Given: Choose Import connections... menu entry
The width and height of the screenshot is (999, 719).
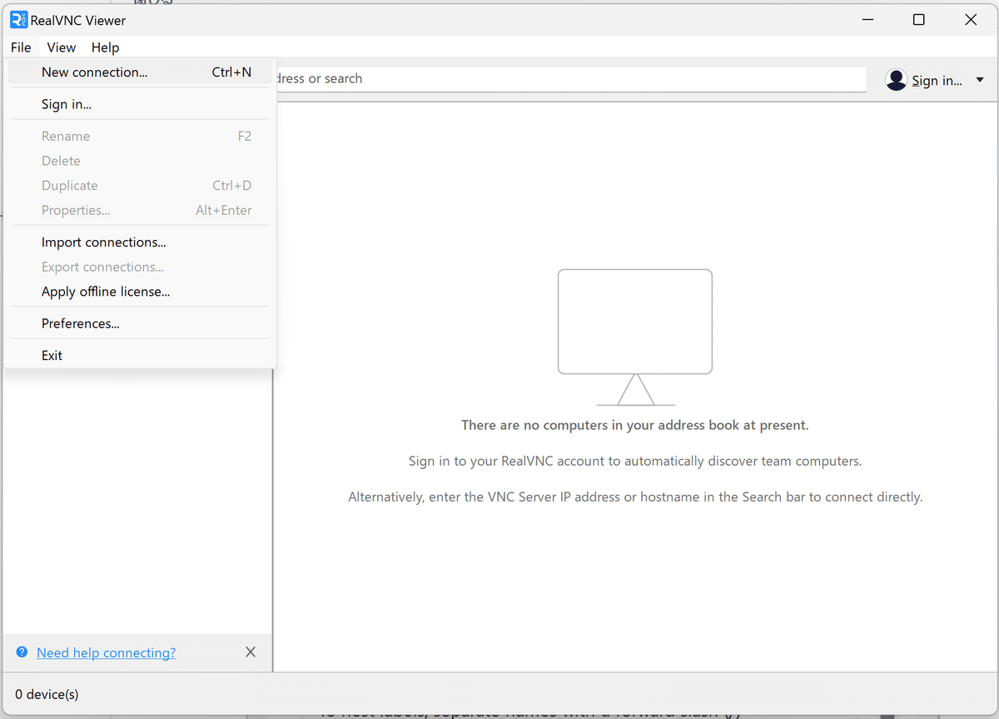Looking at the screenshot, I should tap(140, 242).
